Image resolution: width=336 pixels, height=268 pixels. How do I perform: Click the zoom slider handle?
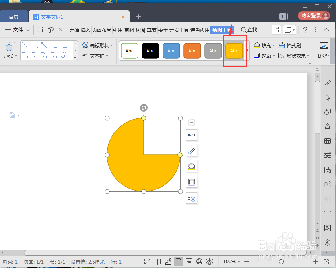point(281,262)
